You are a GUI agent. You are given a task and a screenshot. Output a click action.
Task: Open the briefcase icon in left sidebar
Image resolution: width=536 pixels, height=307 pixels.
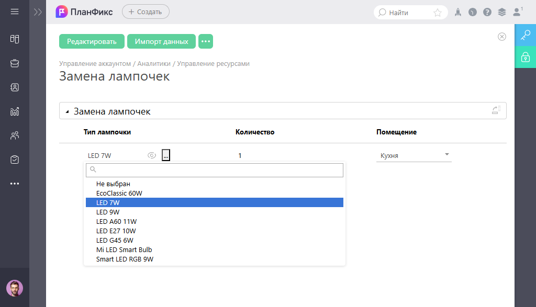pos(15,63)
